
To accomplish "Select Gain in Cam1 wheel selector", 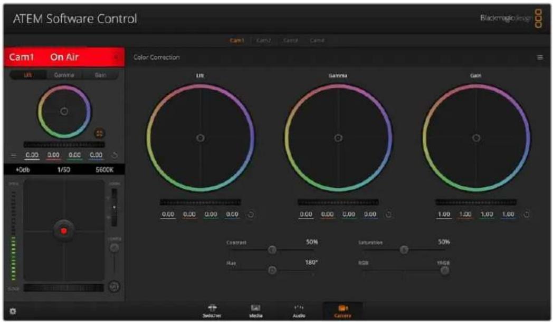I will pos(100,75).
